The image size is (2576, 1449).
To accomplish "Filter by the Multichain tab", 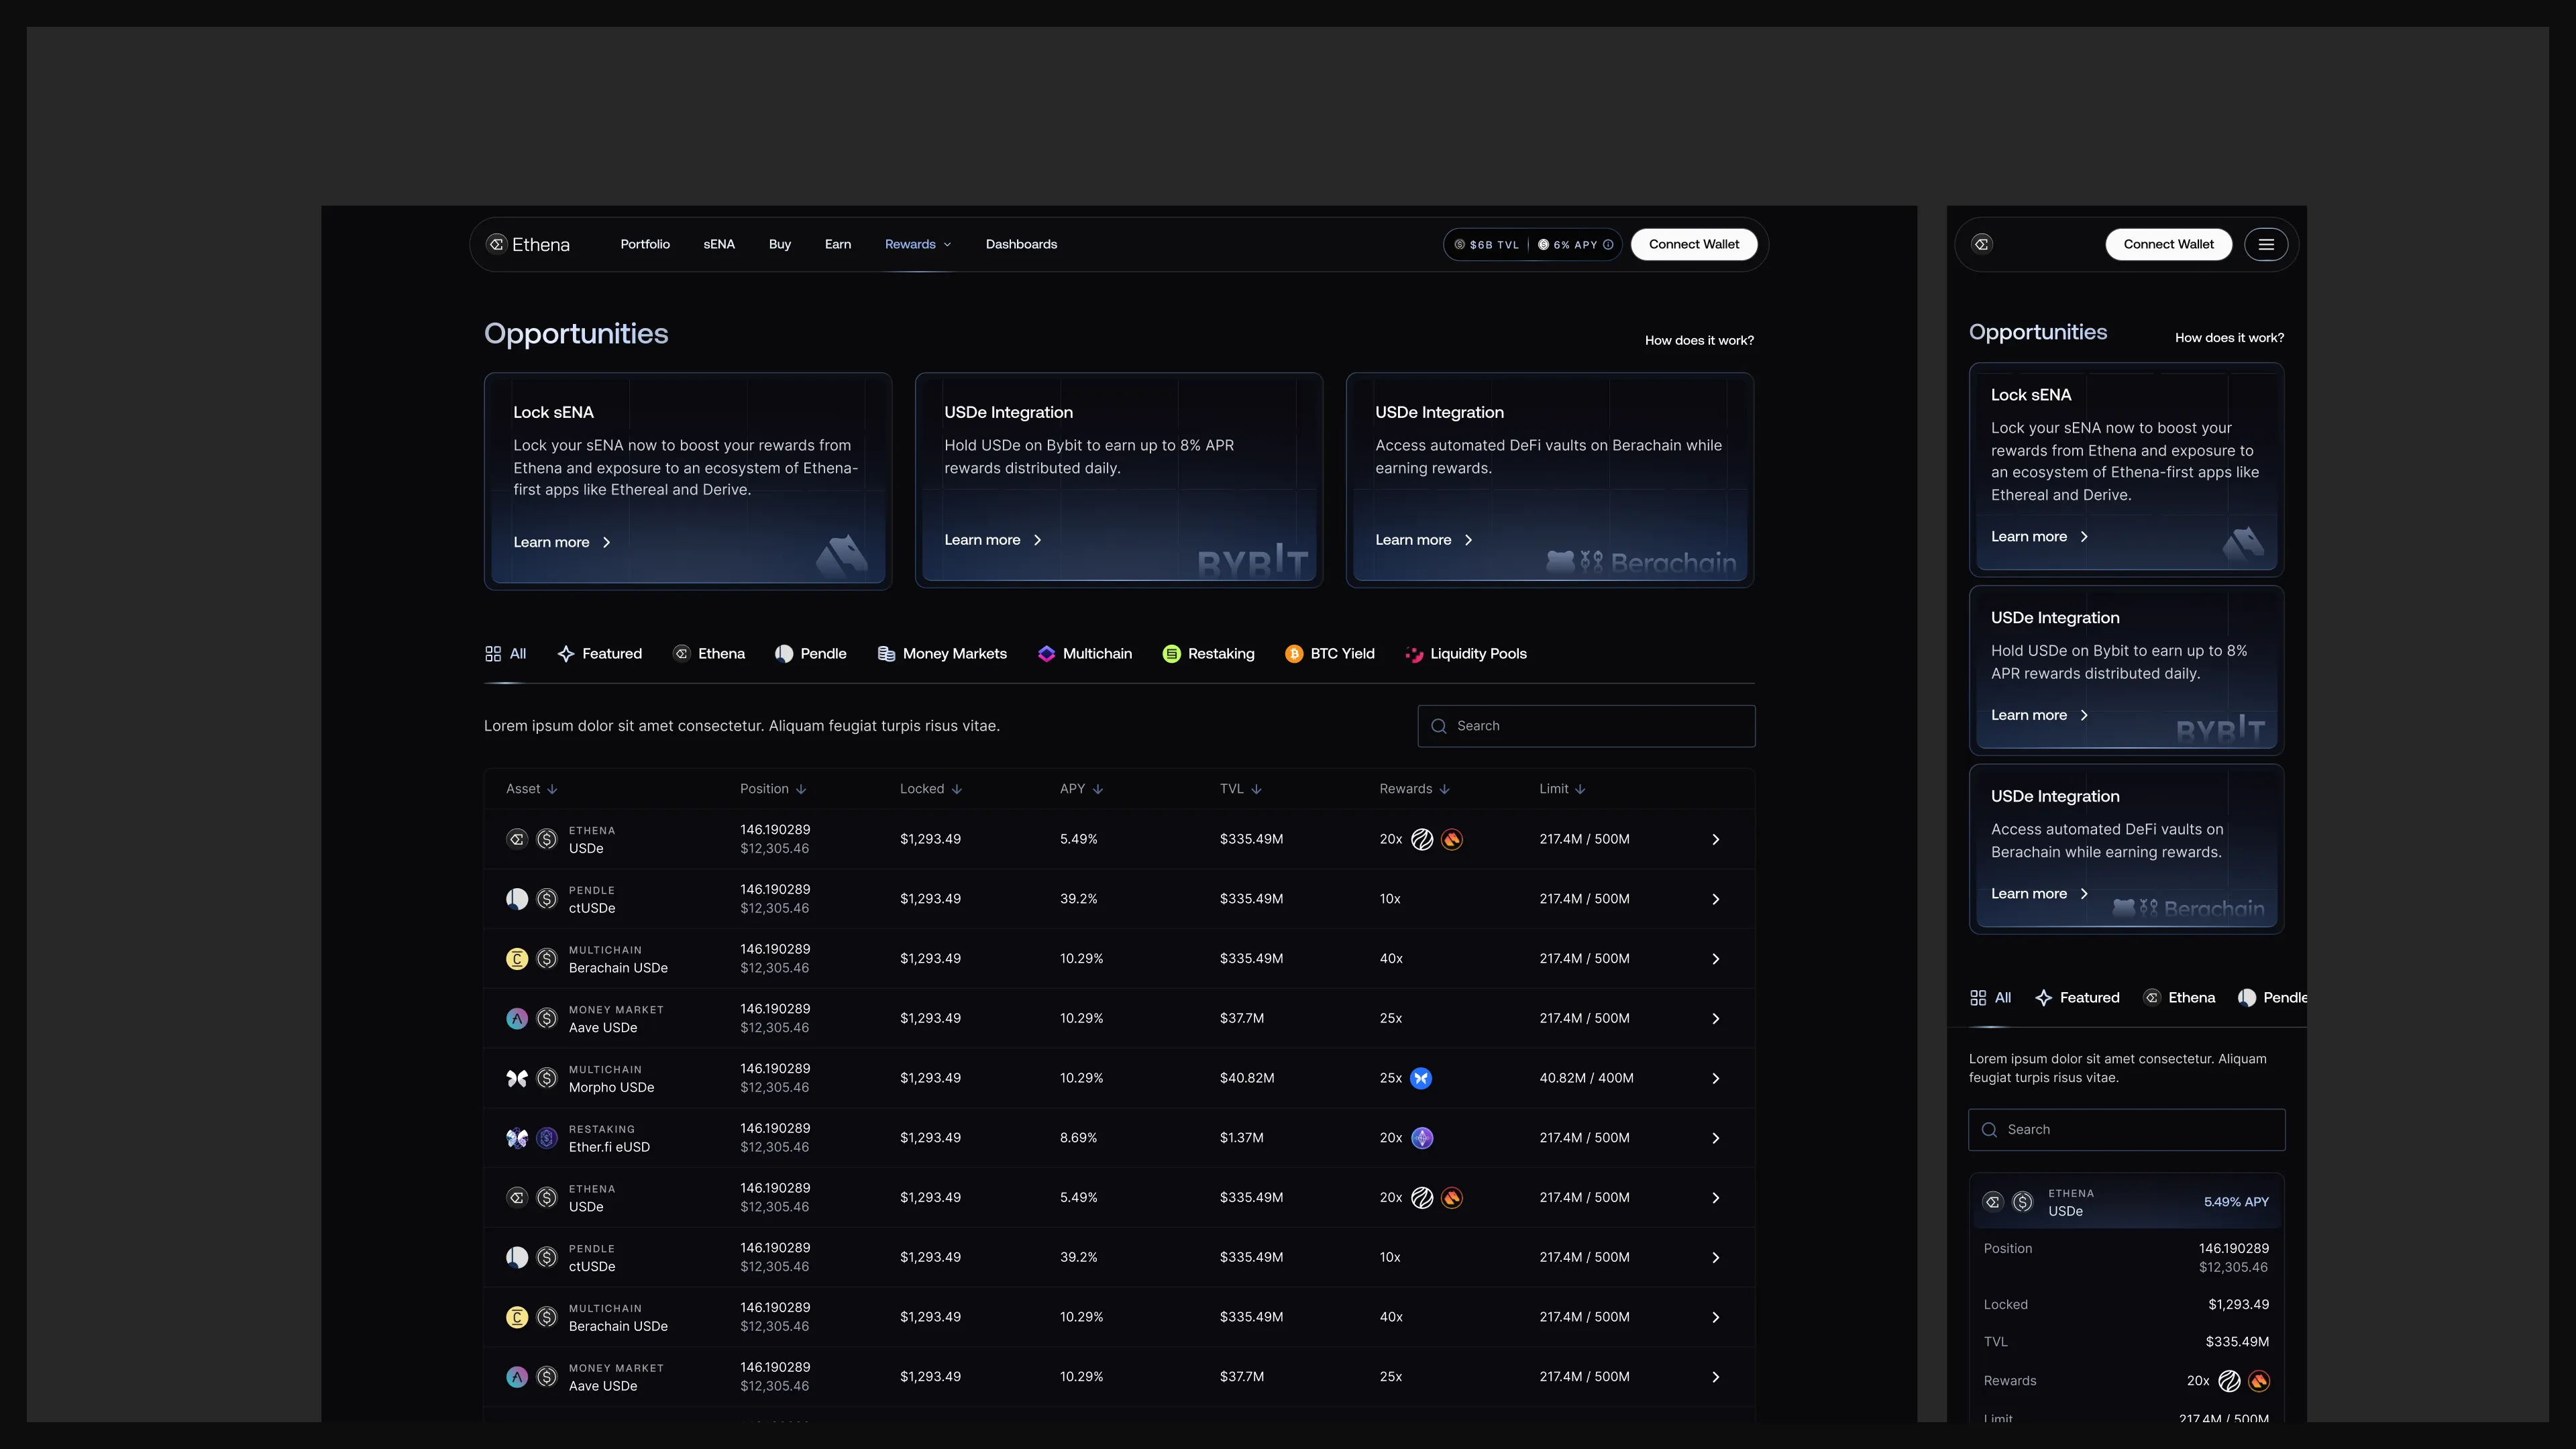I will [1085, 654].
